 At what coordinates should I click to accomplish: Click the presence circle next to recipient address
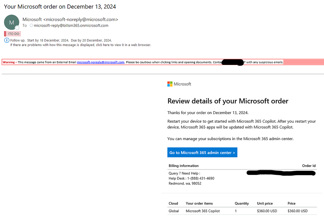coord(31,26)
